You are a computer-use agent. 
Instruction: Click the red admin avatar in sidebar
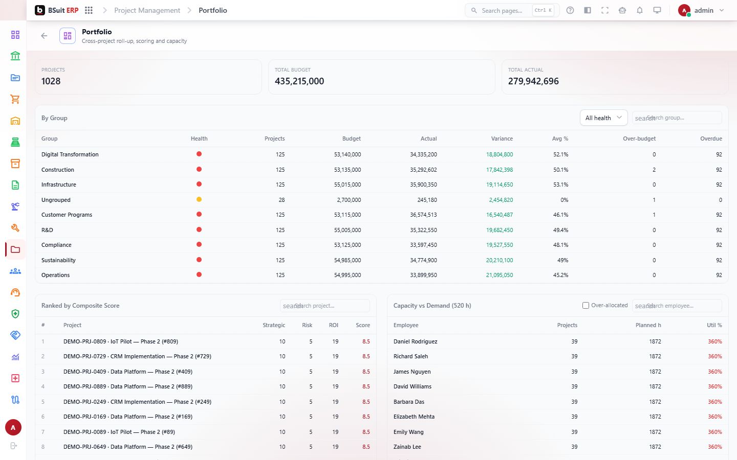tap(13, 427)
